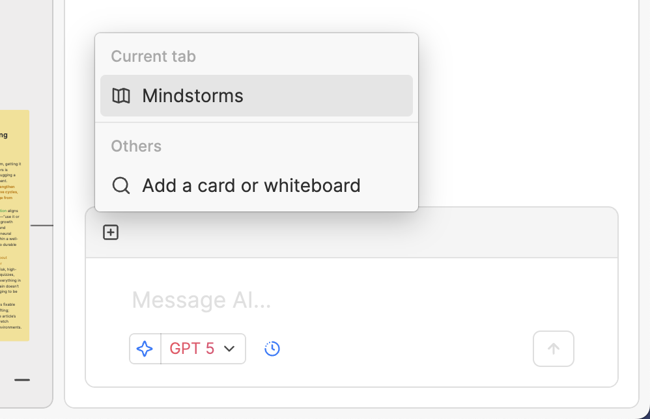Image resolution: width=650 pixels, height=419 pixels.
Task: Decrease canvas zoom with the minus control
Action: pos(23,380)
